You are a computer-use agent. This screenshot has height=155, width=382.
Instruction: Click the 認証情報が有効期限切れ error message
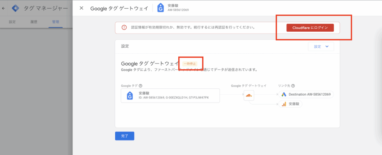(x=193, y=28)
